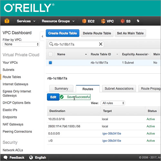Click the 1 Subnet cell
161x161 pixels.
[x=128, y=62]
